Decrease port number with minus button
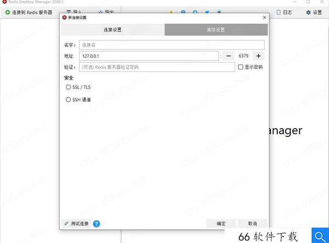This screenshot has height=243, width=329. (x=228, y=56)
